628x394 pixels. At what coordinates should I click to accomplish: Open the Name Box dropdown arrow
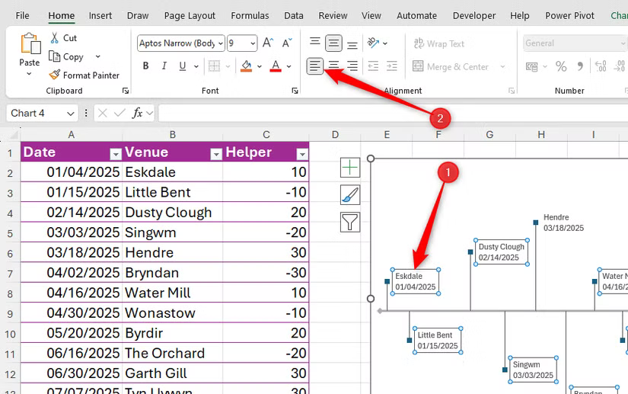tap(71, 114)
